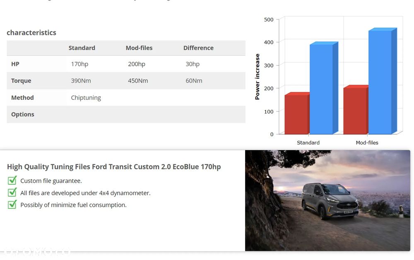Screen dimensions: 414x260
Task: Click the Standard column header
Action: click(x=82, y=48)
